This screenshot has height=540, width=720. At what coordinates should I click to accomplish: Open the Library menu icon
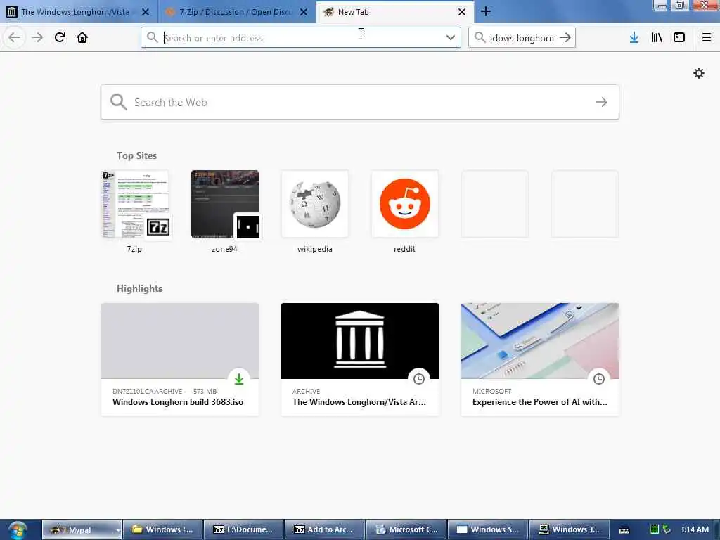coord(657,38)
